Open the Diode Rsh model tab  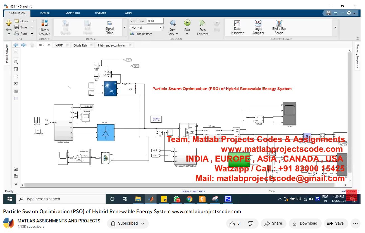tap(80, 45)
